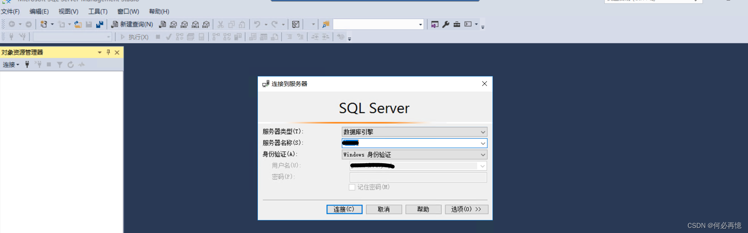
Task: Click the activity monitor icon
Action: [296, 24]
